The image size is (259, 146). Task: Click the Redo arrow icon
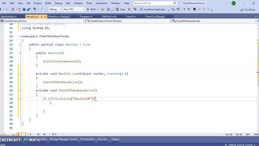pyautogui.click(x=42, y=9)
